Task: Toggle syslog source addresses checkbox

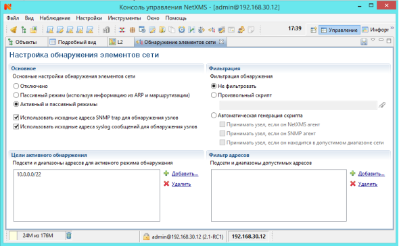Action: (x=16, y=126)
